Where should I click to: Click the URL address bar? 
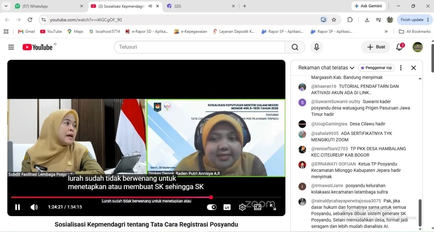[181, 20]
